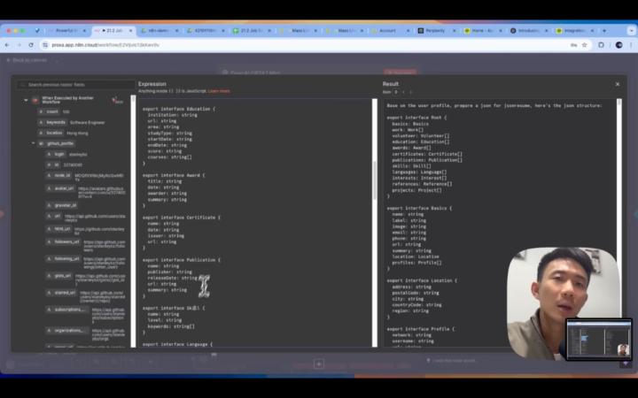Collapse the When Executed by Another Workflow node
The height and width of the screenshot is (398, 638).
[26, 100]
